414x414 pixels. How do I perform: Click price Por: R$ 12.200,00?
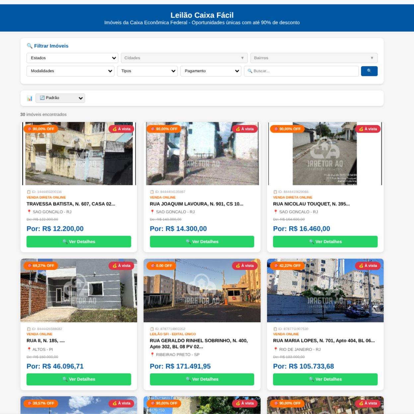coord(55,229)
